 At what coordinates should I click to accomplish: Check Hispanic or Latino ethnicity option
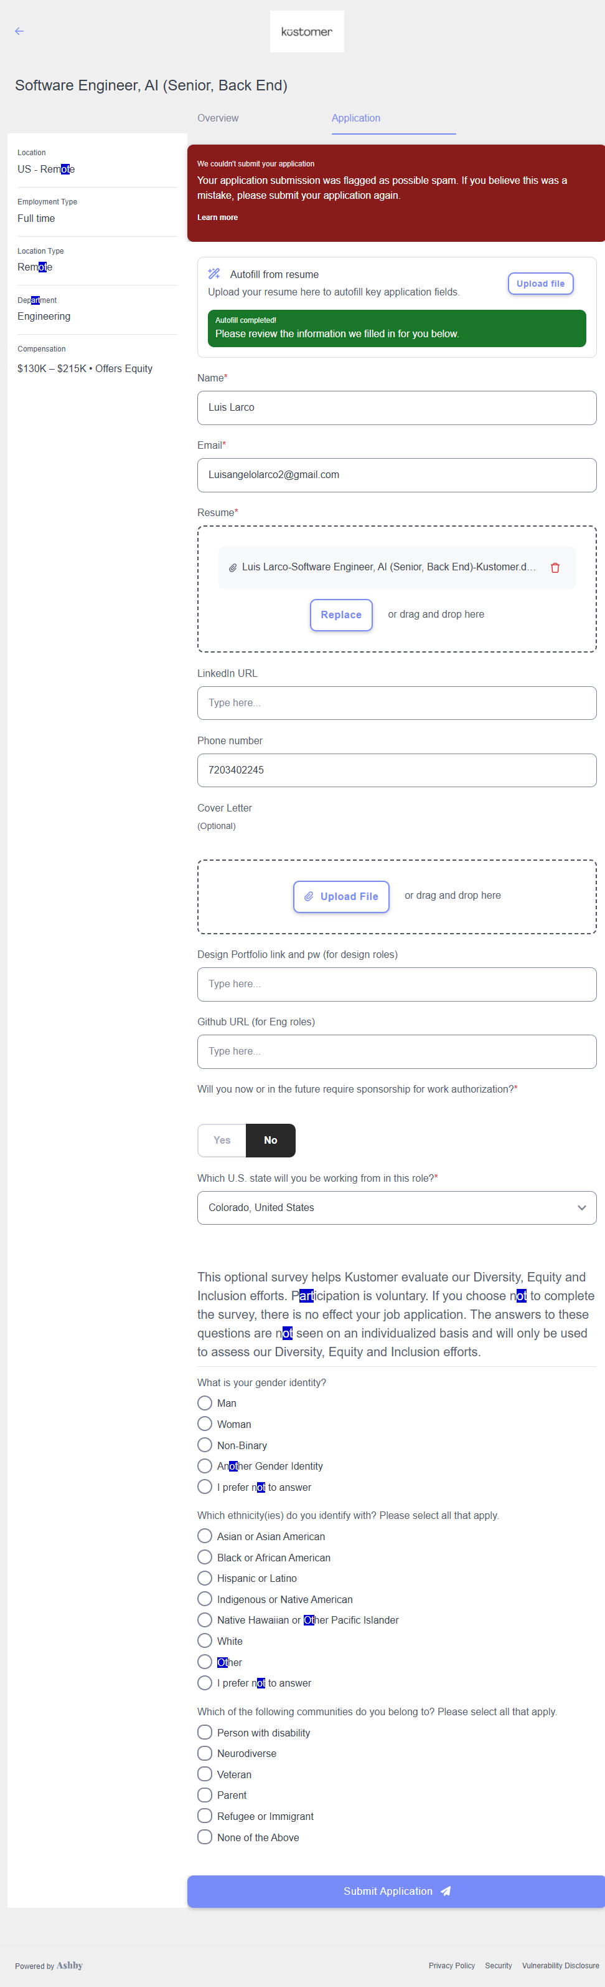205,1578
